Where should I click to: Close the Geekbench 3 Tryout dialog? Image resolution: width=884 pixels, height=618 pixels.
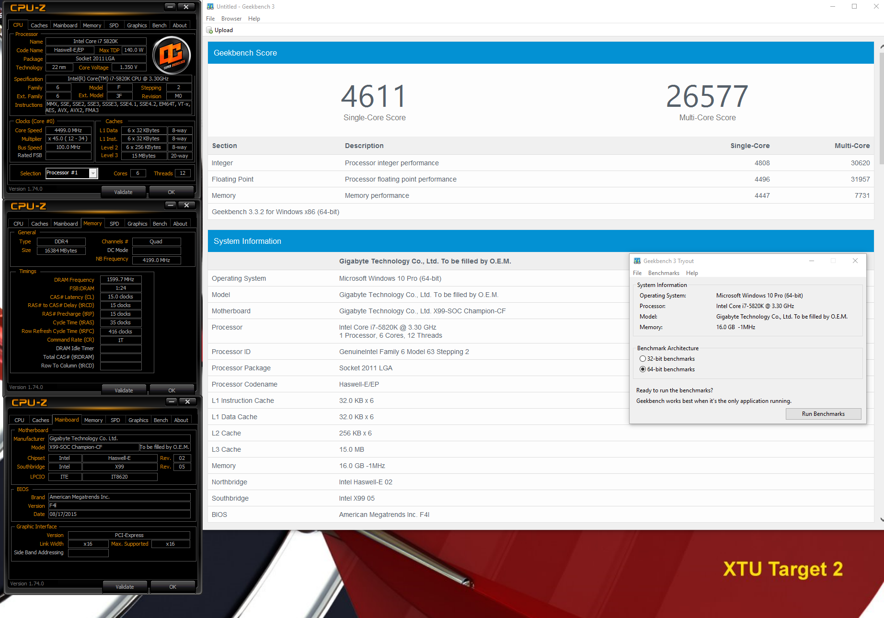coord(855,261)
